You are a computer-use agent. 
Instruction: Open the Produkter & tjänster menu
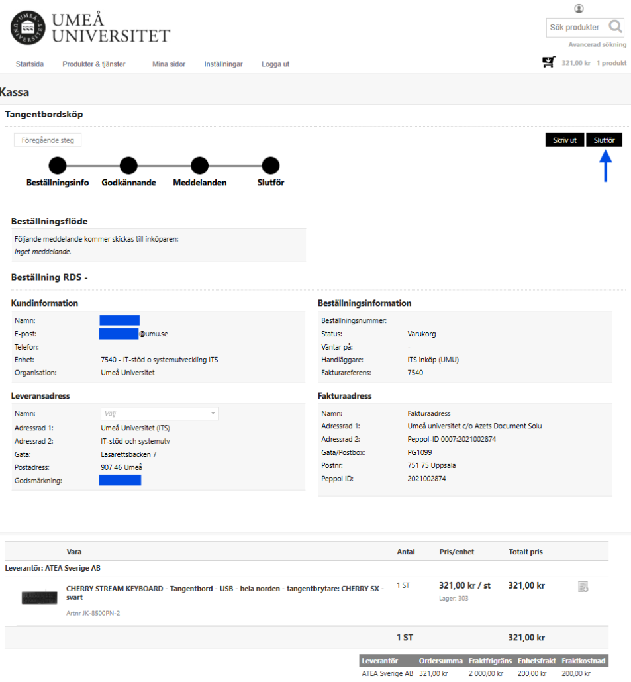point(94,64)
